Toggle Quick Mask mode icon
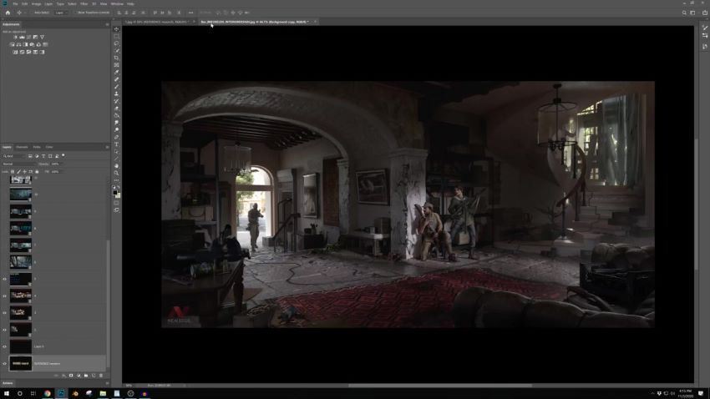Image resolution: width=710 pixels, height=399 pixels. click(116, 203)
